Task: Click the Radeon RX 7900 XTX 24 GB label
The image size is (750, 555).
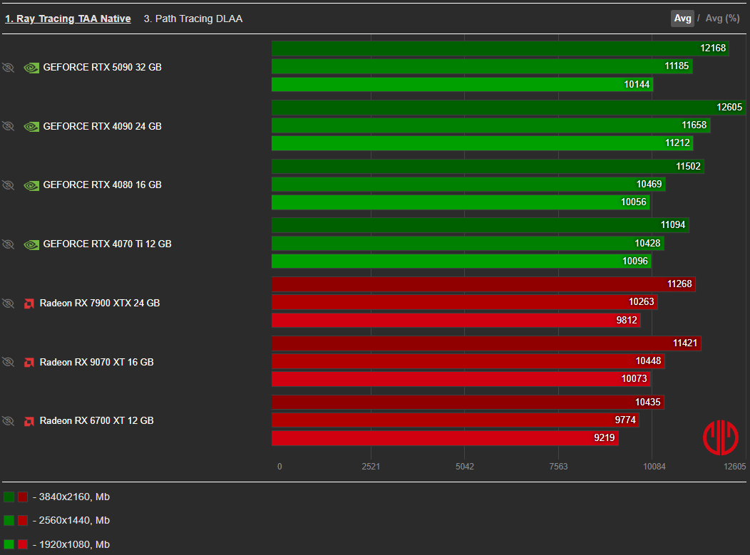Action: click(x=100, y=303)
